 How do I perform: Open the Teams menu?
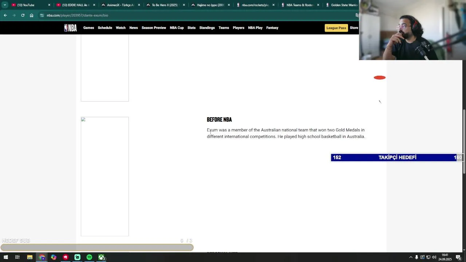coord(224,28)
